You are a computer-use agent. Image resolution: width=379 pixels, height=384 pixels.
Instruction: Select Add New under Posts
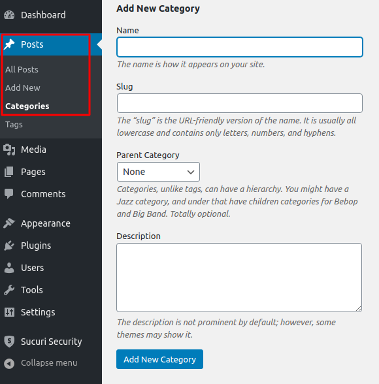(x=23, y=88)
